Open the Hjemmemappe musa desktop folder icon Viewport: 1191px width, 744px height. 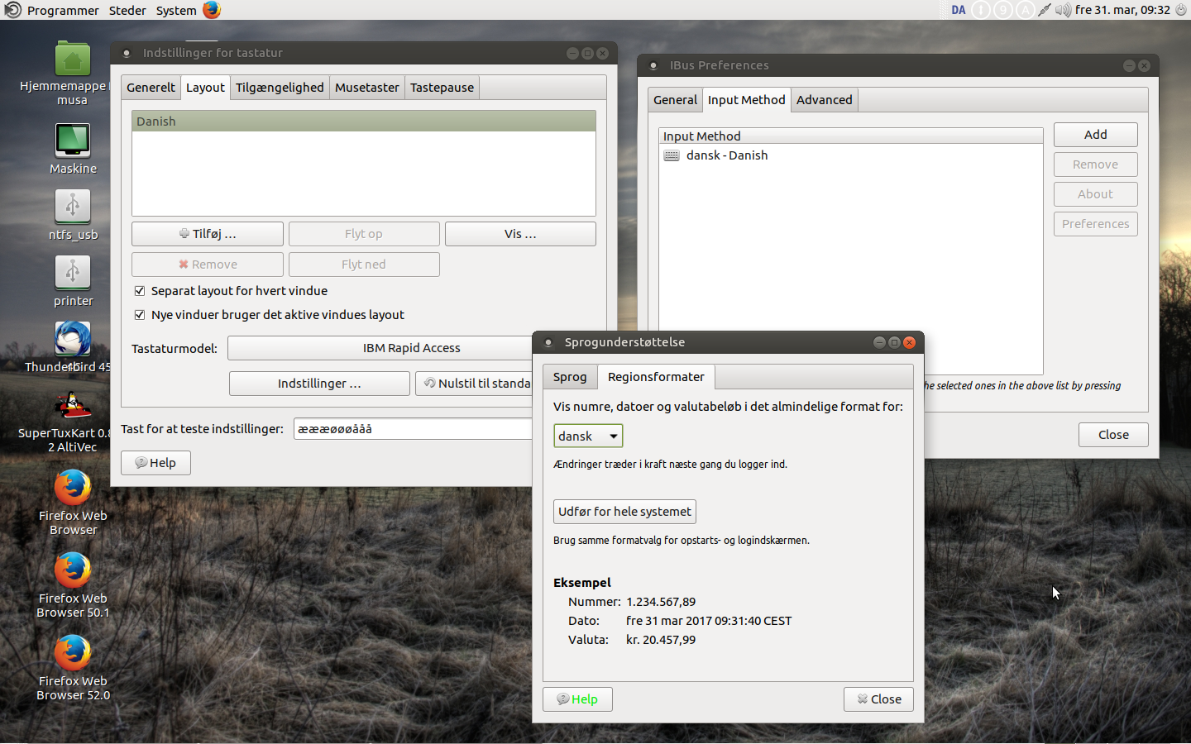(x=73, y=60)
